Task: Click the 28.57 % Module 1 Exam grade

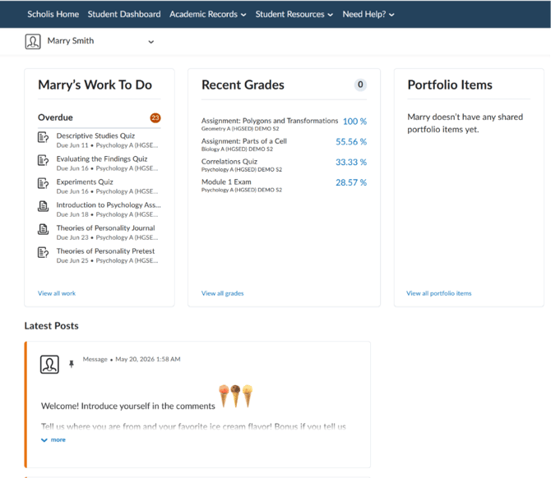Action: click(351, 182)
